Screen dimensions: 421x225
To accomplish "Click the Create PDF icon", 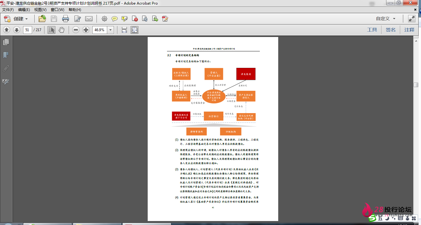I will 7,19.
